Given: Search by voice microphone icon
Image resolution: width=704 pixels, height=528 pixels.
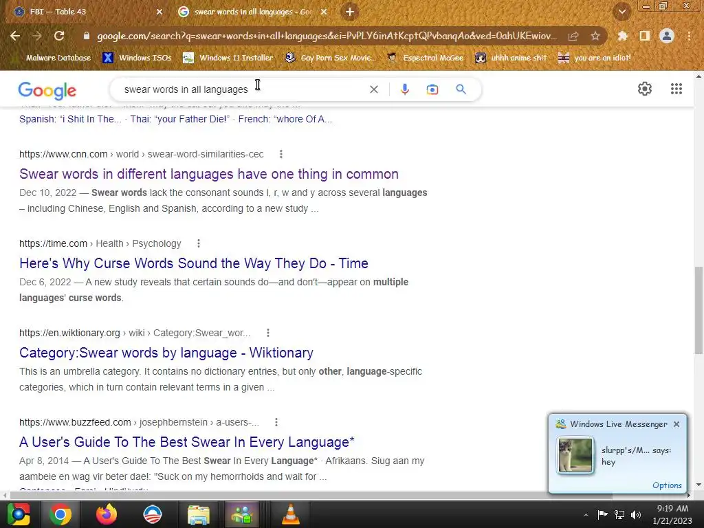Looking at the screenshot, I should coord(404,89).
